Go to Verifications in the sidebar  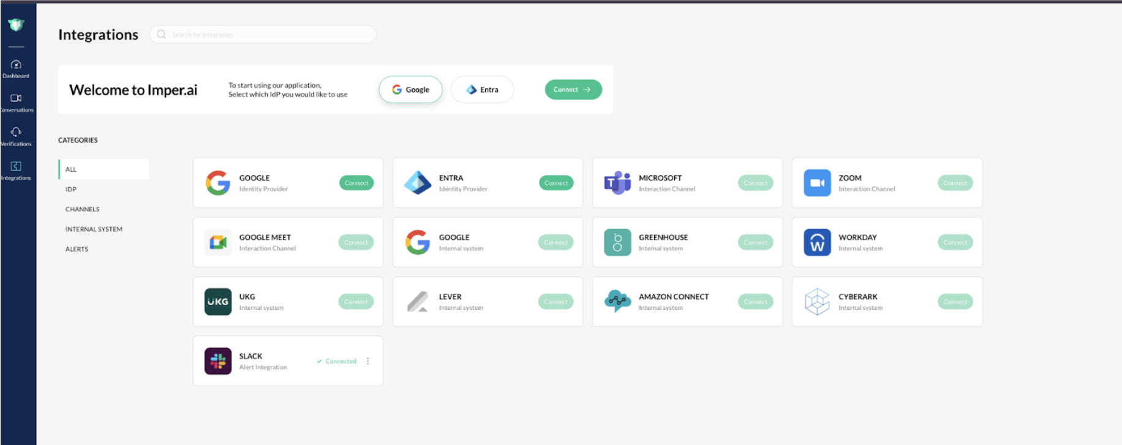[x=16, y=137]
